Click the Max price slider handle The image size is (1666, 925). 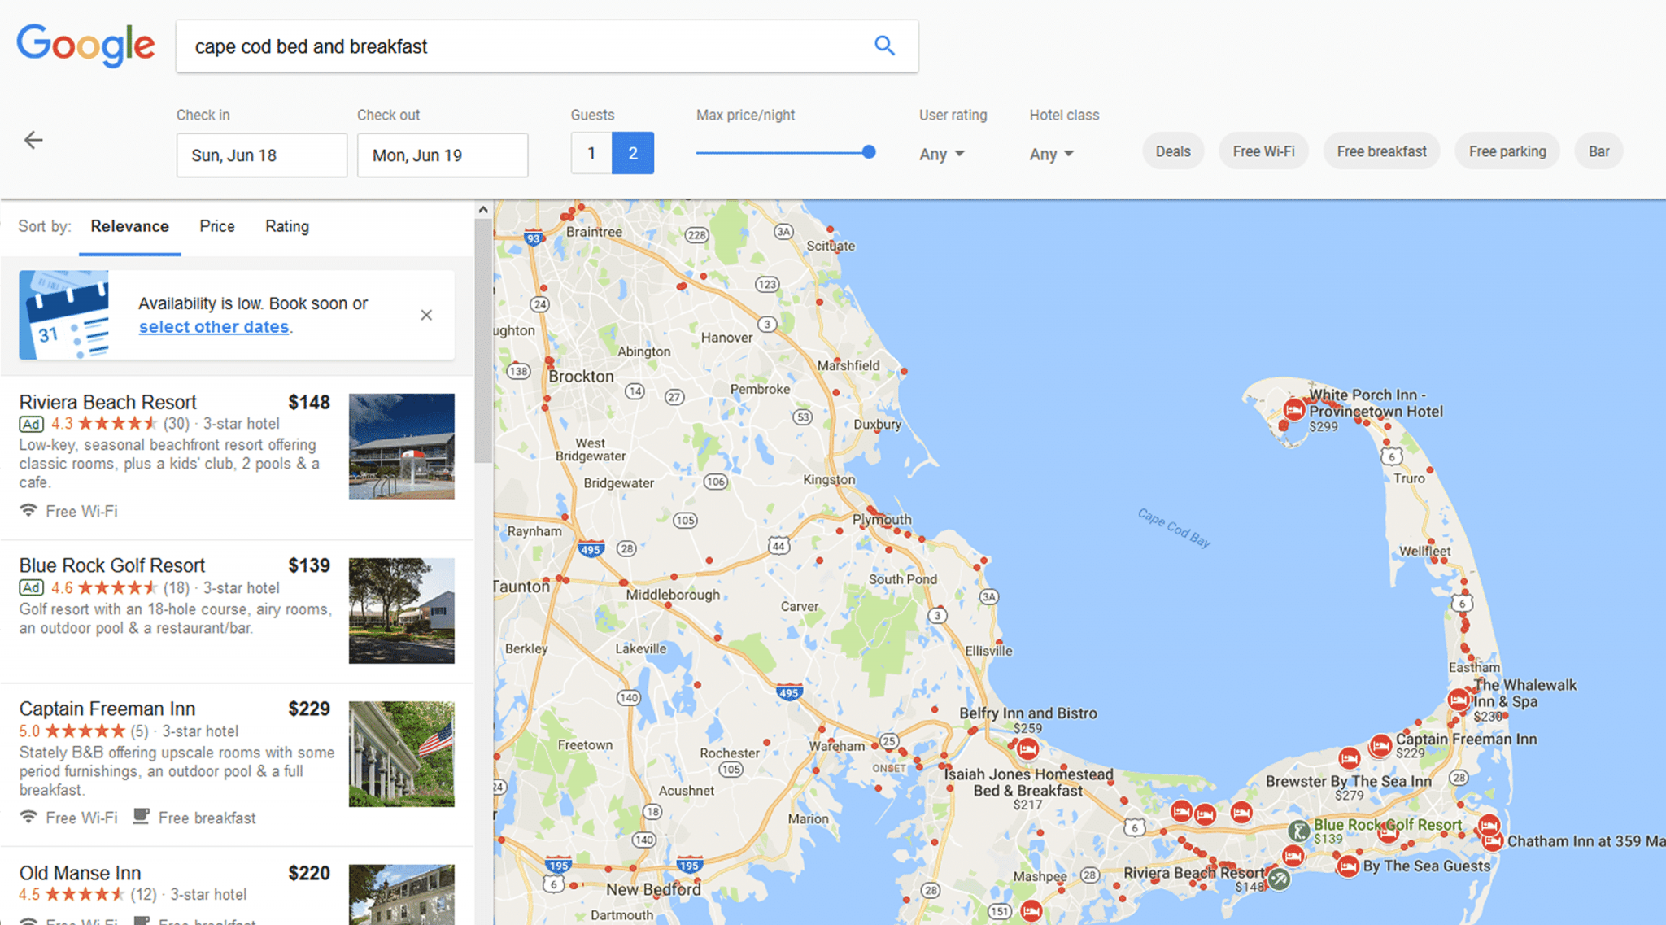pos(869,152)
